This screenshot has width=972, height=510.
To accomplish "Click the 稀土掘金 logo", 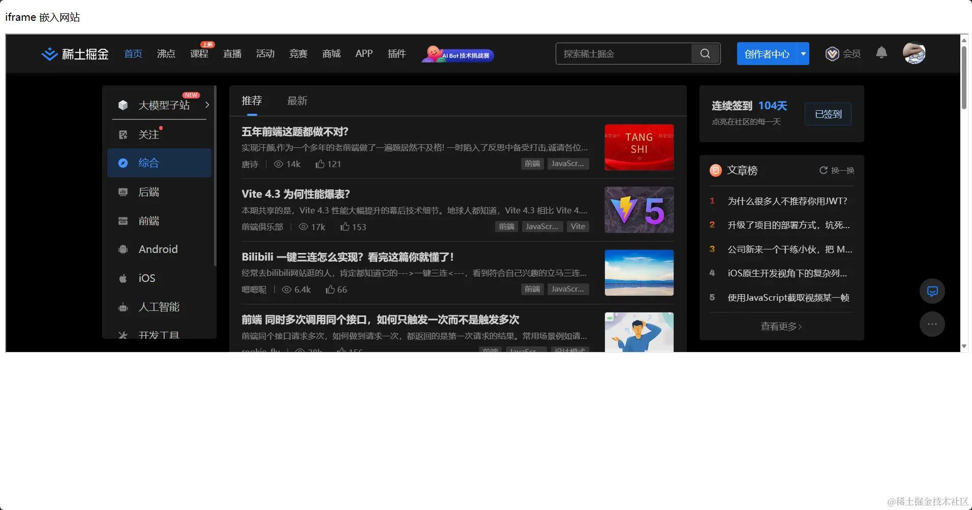I will tap(75, 54).
